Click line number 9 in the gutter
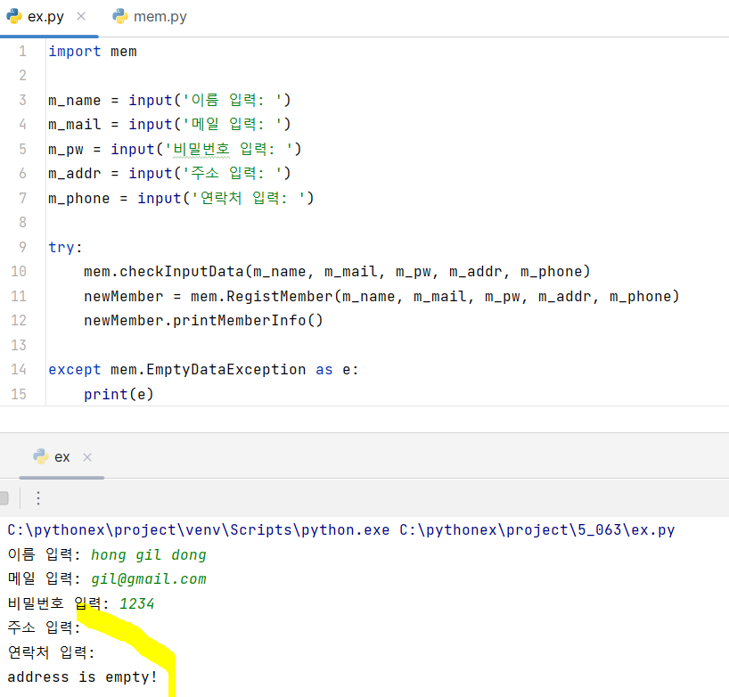 23,247
